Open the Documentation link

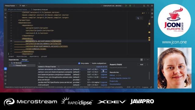click(115, 84)
